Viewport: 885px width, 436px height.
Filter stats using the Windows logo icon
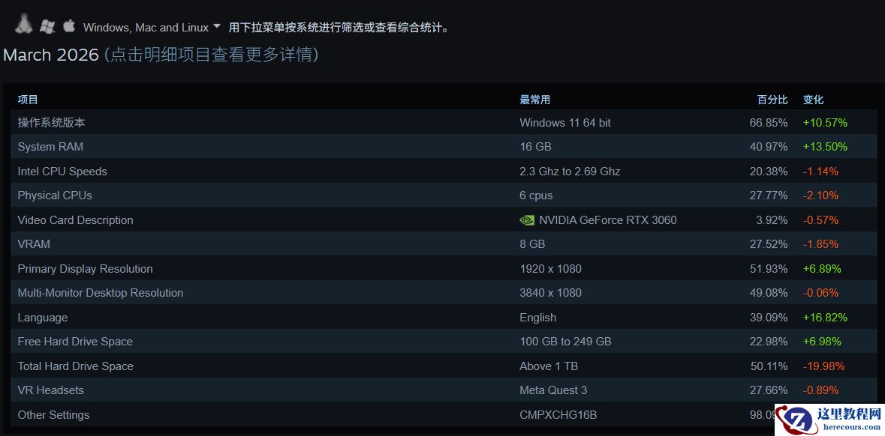47,25
